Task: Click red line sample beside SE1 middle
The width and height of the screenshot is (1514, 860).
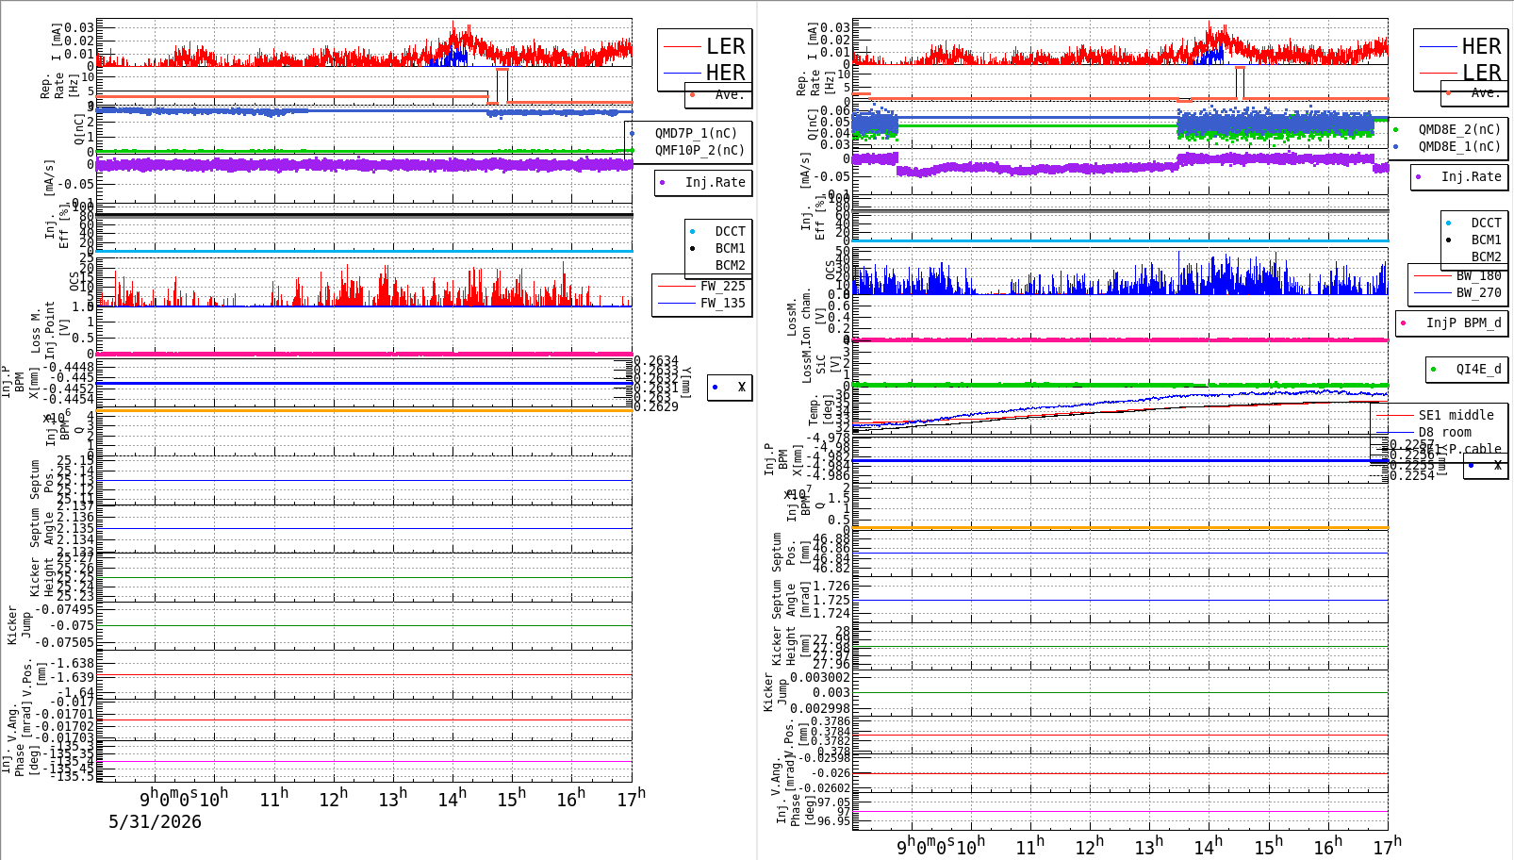Action: [1394, 415]
